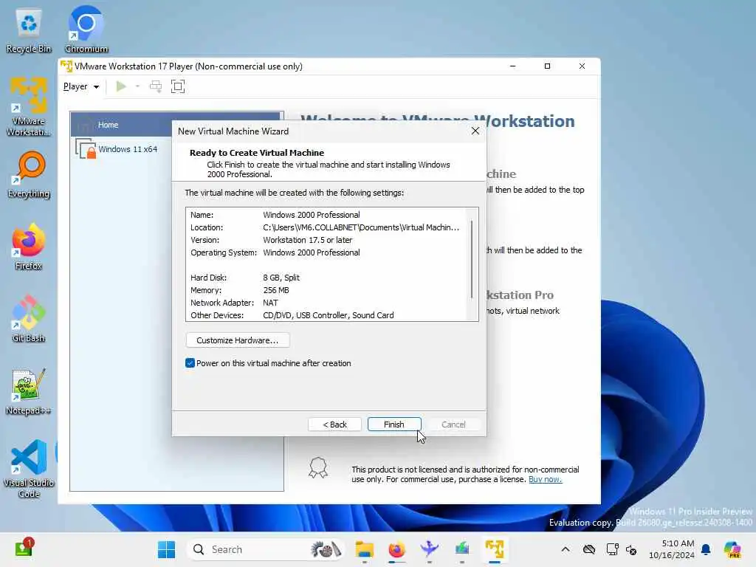Image resolution: width=756 pixels, height=567 pixels.
Task: Follow the Buy now link
Action: coord(546,479)
